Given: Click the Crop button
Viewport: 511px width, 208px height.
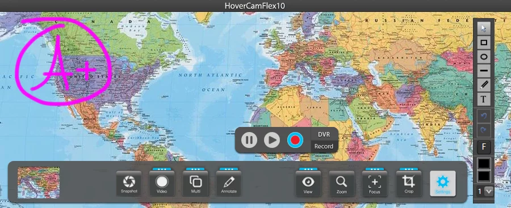Looking at the screenshot, I should click(x=409, y=184).
